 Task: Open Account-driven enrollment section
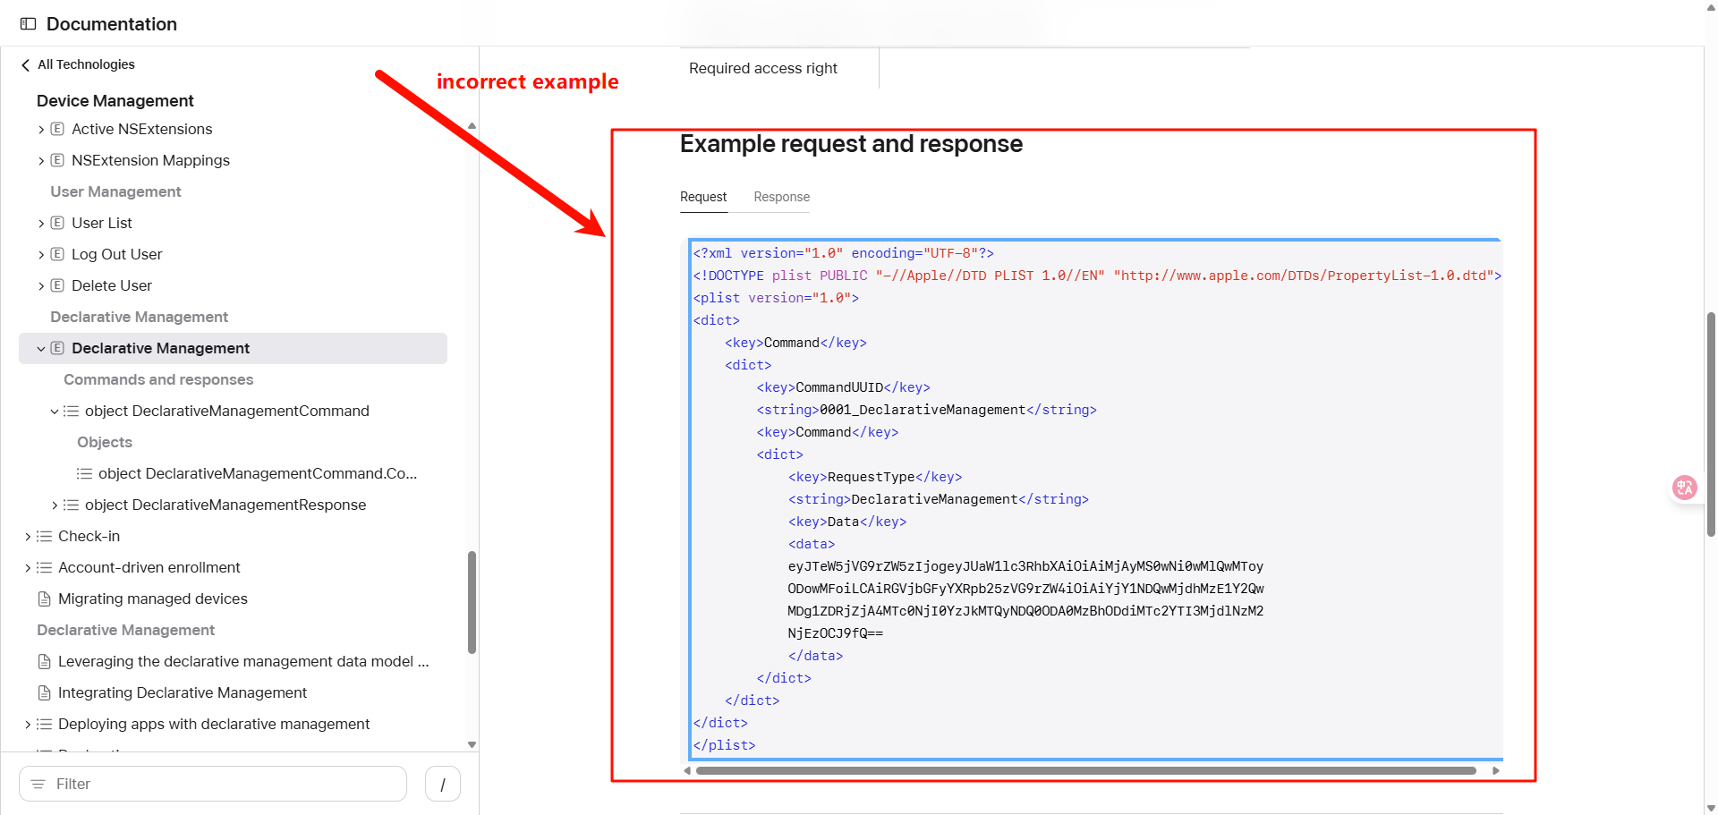(x=149, y=567)
